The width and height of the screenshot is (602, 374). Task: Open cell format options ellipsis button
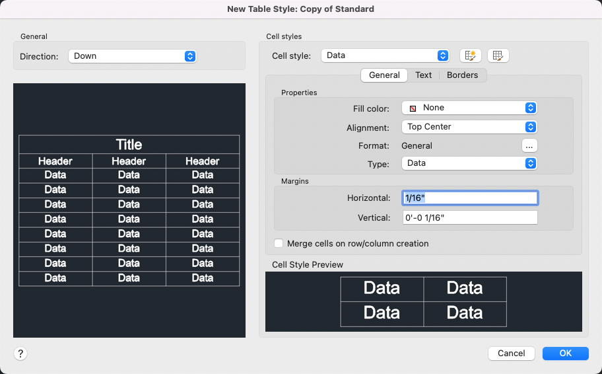(x=529, y=145)
